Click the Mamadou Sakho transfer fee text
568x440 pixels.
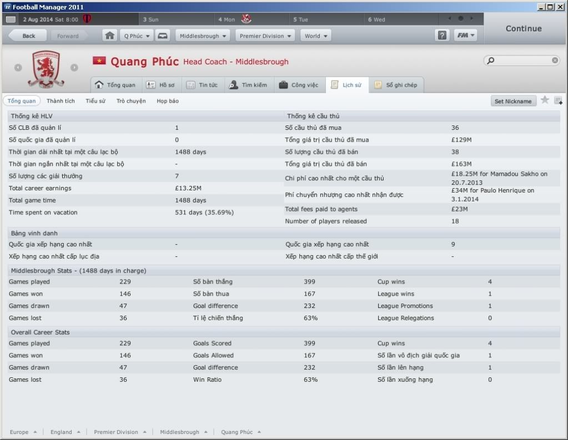499,178
